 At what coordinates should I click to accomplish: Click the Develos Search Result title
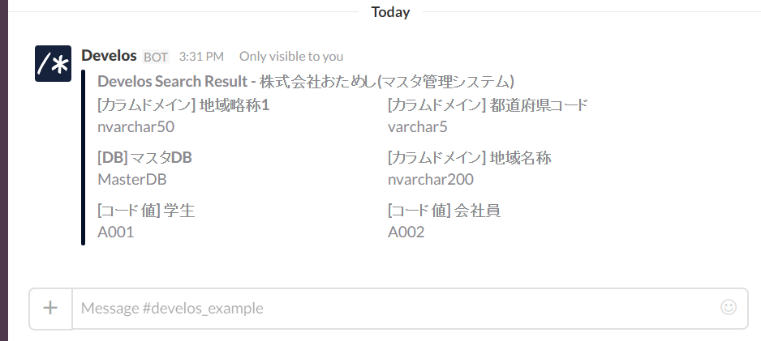[305, 81]
